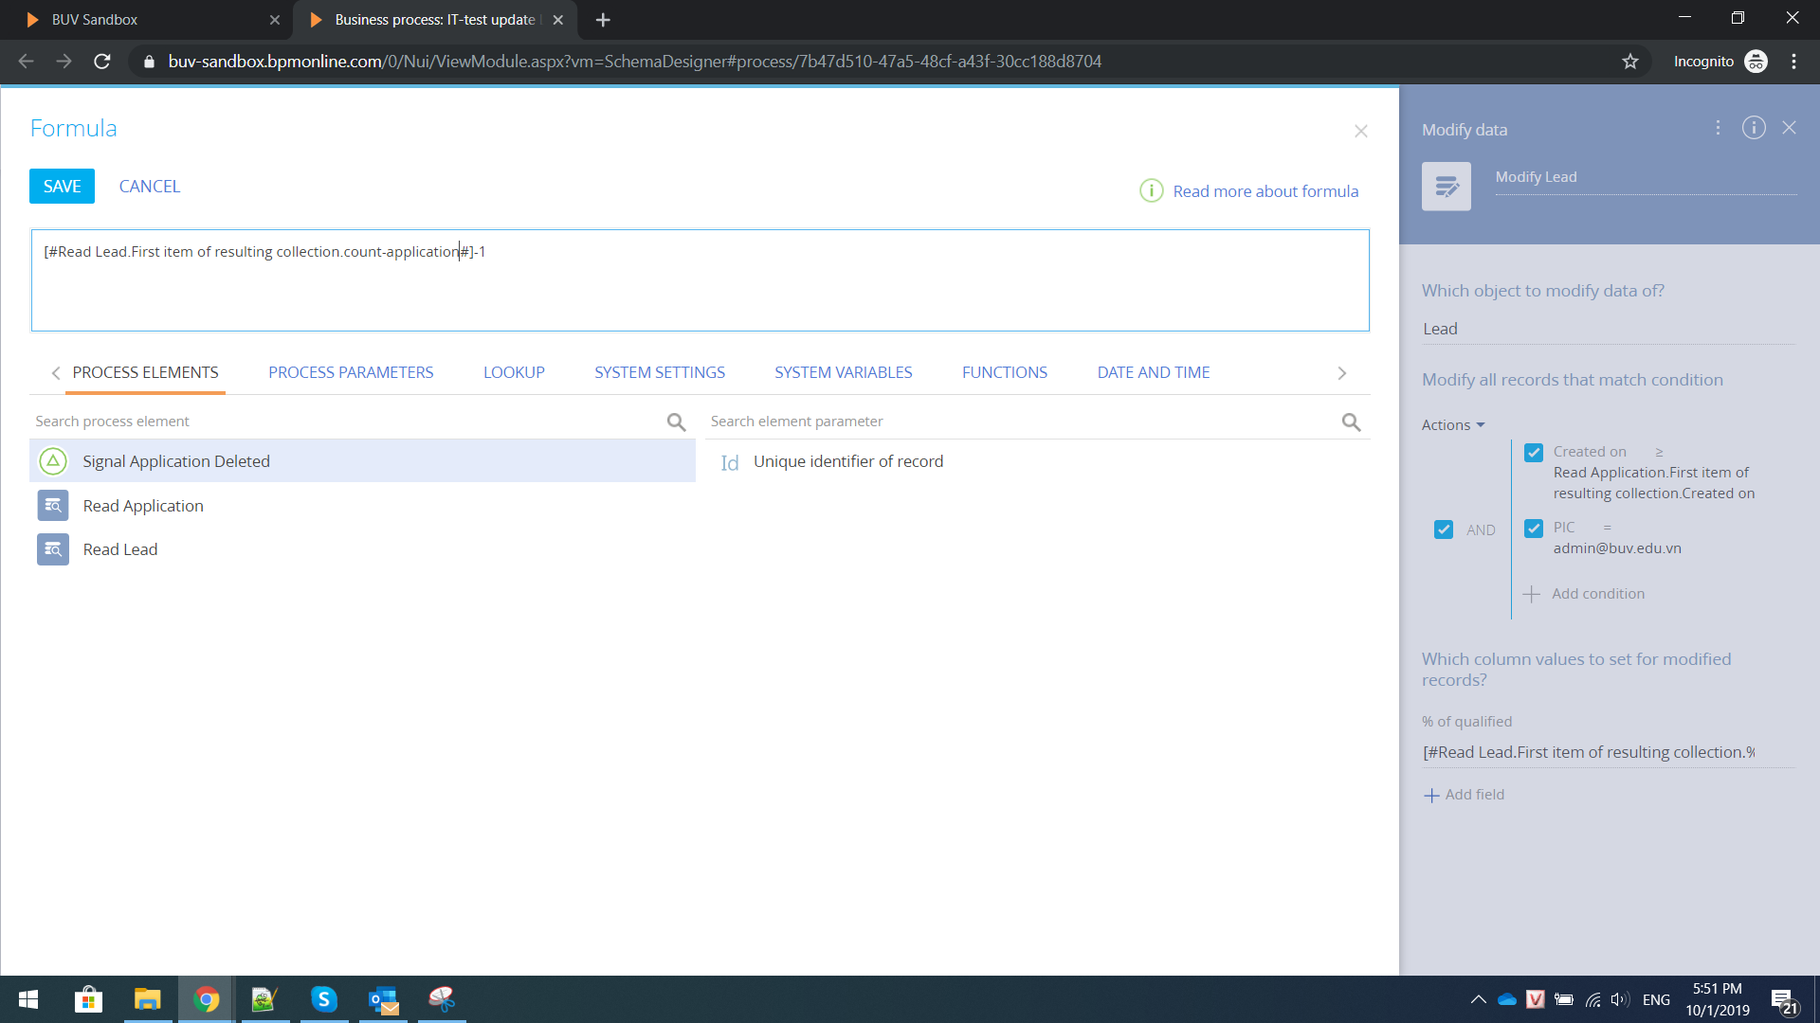
Task: Click inside the formula text area
Action: coord(700,280)
